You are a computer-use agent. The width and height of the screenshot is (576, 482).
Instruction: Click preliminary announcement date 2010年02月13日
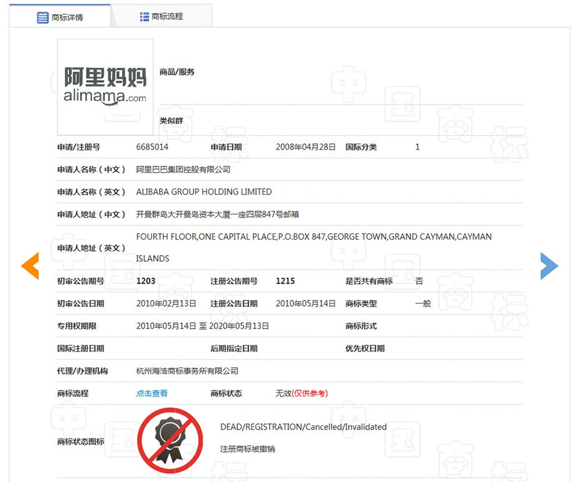point(166,304)
